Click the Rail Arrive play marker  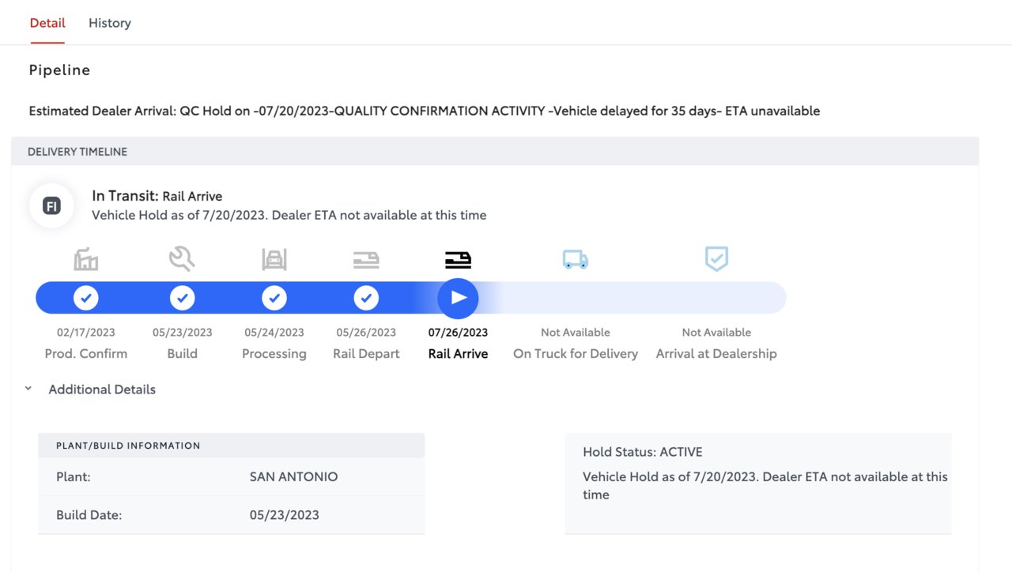point(459,298)
